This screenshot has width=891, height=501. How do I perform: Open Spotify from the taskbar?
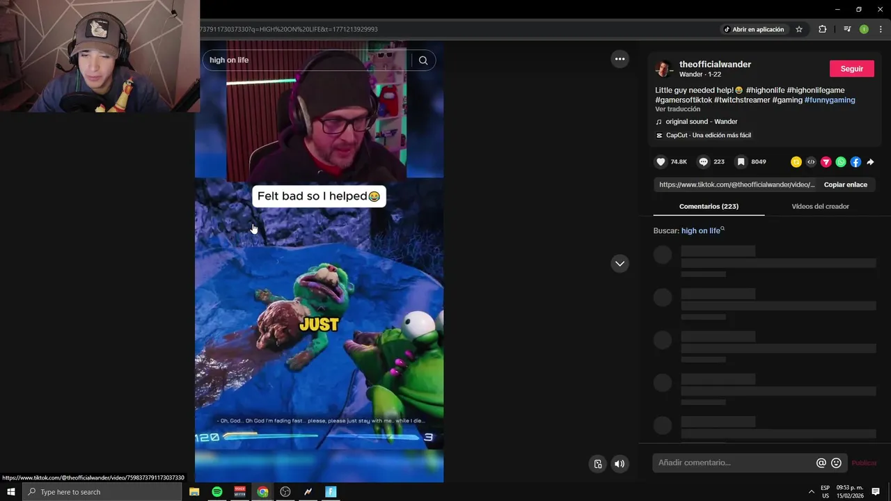217,492
